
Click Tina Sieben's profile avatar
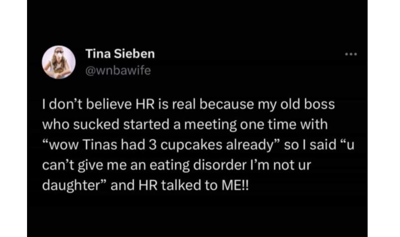(58, 62)
